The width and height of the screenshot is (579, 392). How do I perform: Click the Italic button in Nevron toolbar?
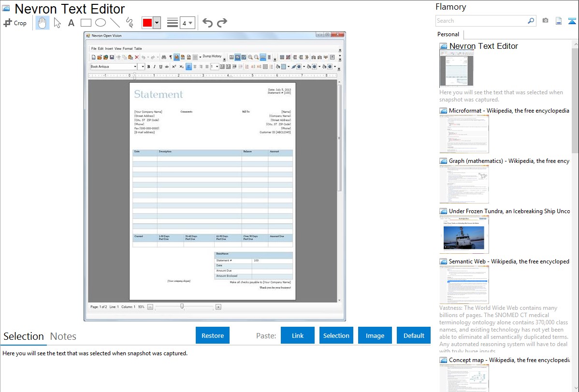tap(154, 67)
